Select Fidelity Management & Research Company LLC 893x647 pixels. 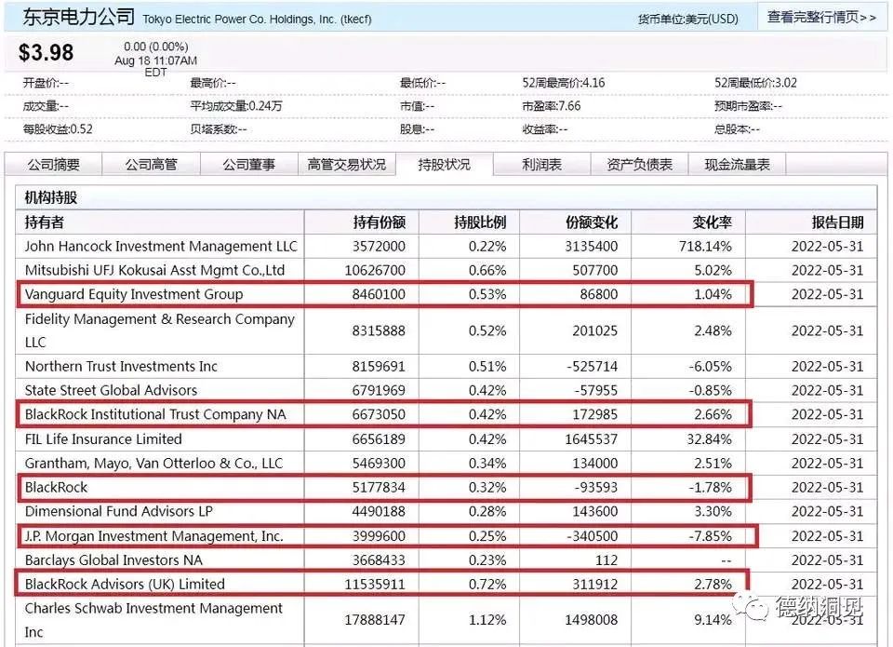(159, 330)
